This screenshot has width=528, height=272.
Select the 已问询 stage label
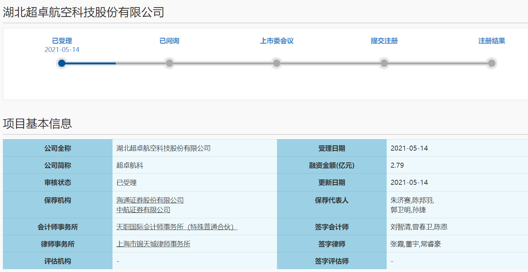click(x=169, y=41)
